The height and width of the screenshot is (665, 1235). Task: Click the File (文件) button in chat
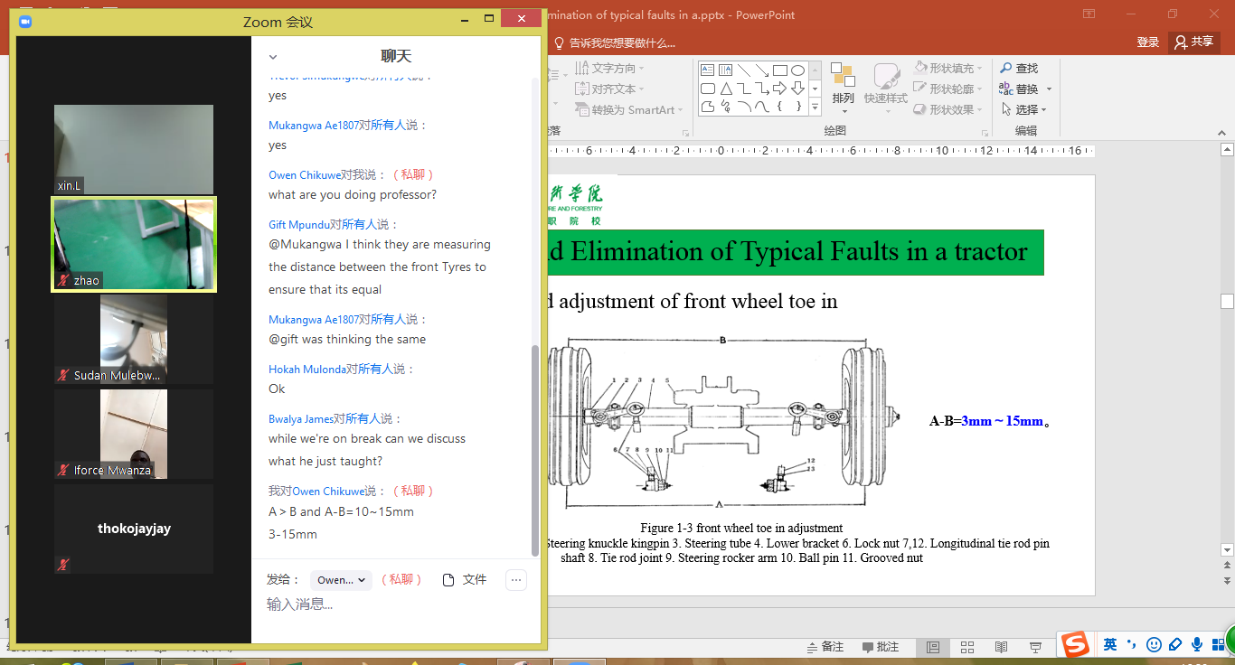465,580
